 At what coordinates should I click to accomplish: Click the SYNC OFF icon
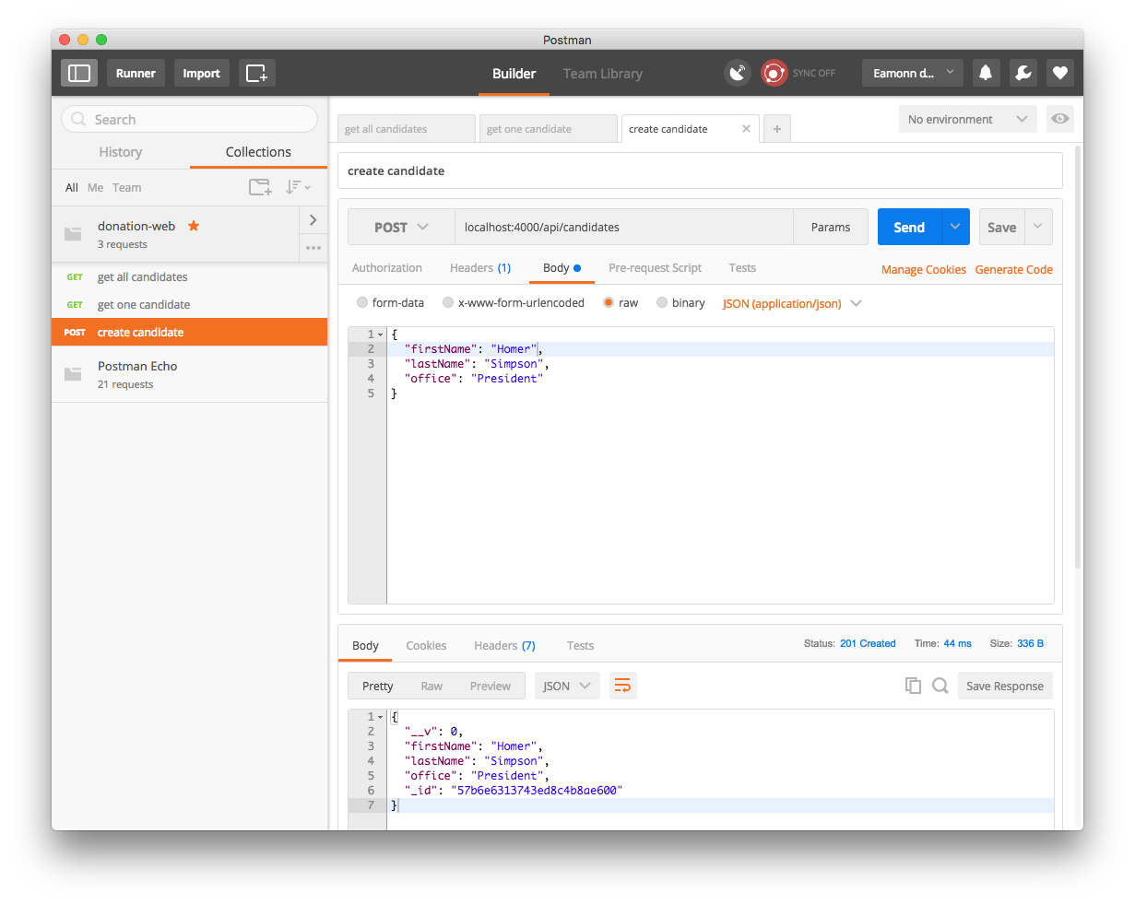pyautogui.click(x=774, y=73)
